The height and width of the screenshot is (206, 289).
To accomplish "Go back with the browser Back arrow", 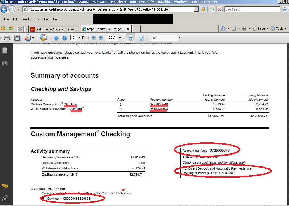I will point(4,9).
